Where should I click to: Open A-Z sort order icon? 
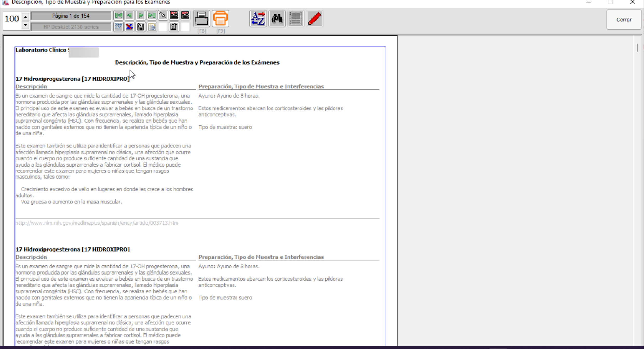click(x=258, y=19)
